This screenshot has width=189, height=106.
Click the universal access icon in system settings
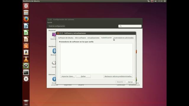click(54, 79)
